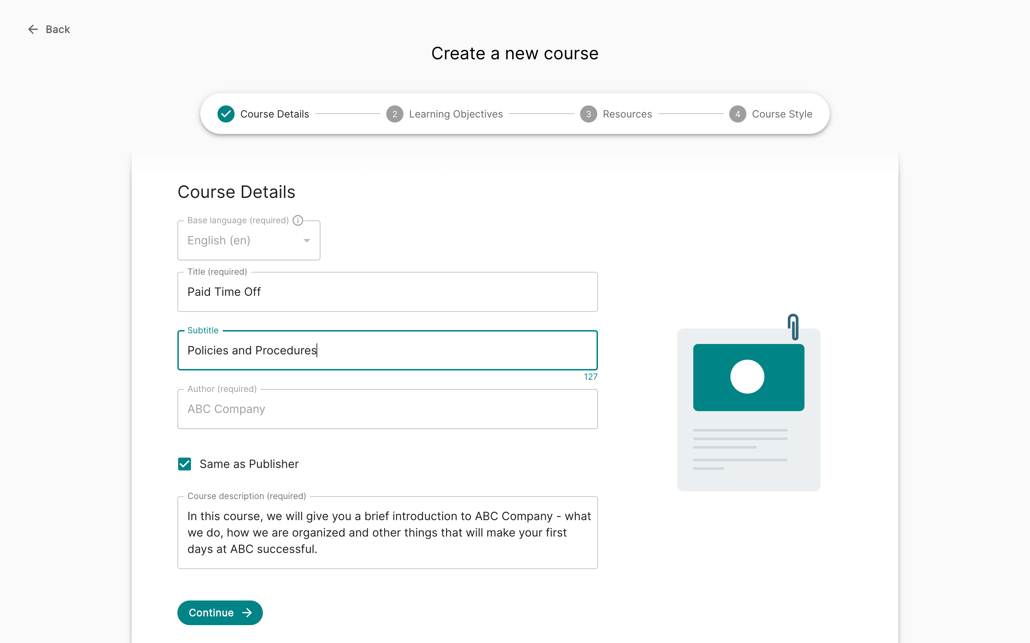Go to the Learning Objectives step

pyautogui.click(x=455, y=114)
